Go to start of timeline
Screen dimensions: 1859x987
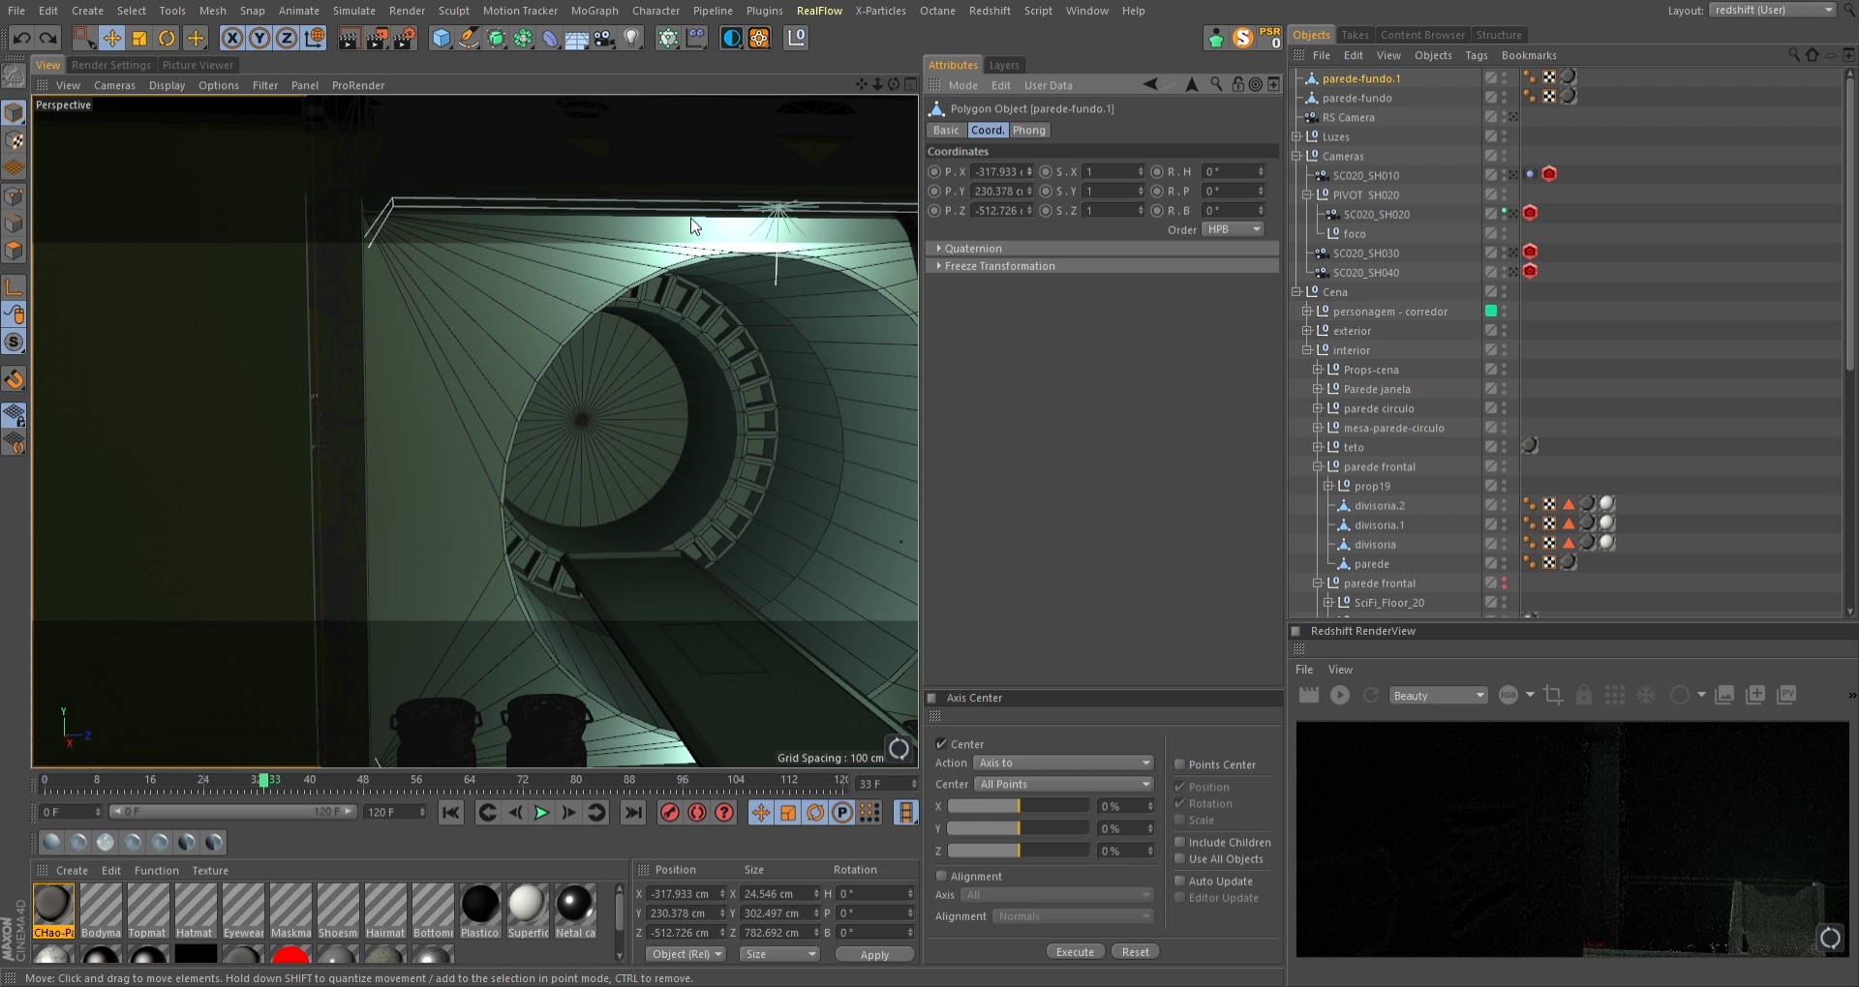[x=451, y=813]
